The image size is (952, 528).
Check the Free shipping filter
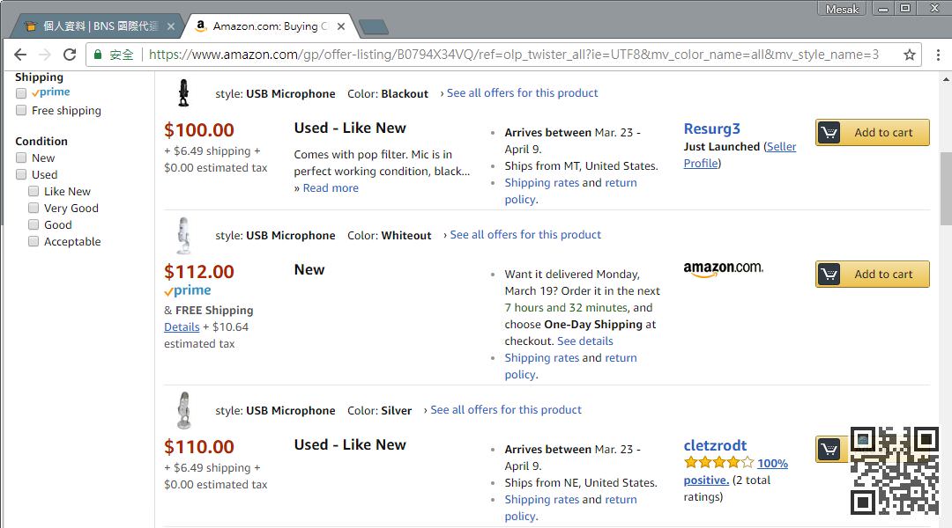[21, 110]
